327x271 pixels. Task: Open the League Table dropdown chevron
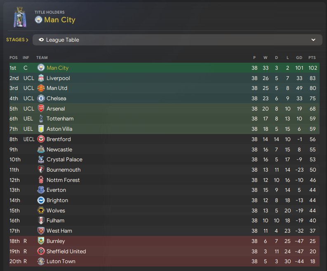click(313, 40)
